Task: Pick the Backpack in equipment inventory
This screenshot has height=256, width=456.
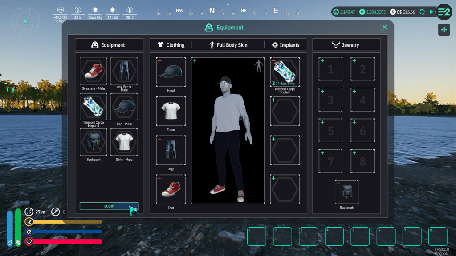Action: tap(94, 142)
